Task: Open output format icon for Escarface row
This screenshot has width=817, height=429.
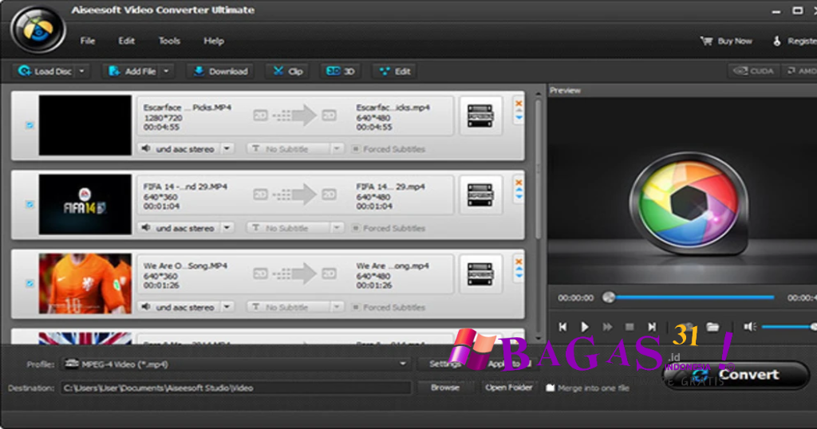Action: (x=480, y=116)
